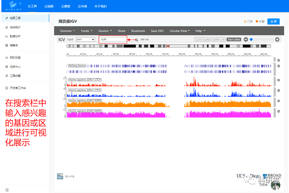Open gear settings for magenta A549 CEBPB track
Image resolution: width=289 pixels, height=193 pixels.
(279, 111)
